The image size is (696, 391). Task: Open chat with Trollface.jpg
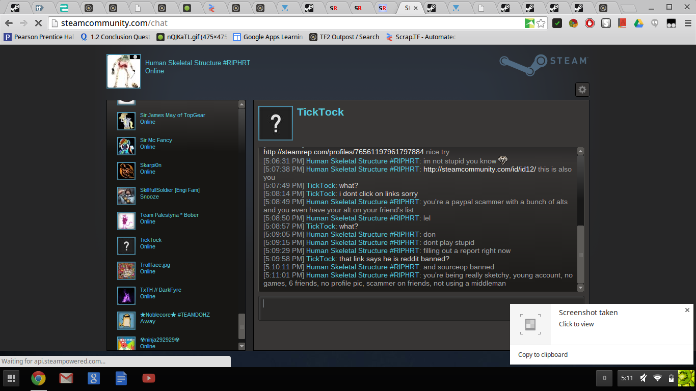pyautogui.click(x=155, y=265)
